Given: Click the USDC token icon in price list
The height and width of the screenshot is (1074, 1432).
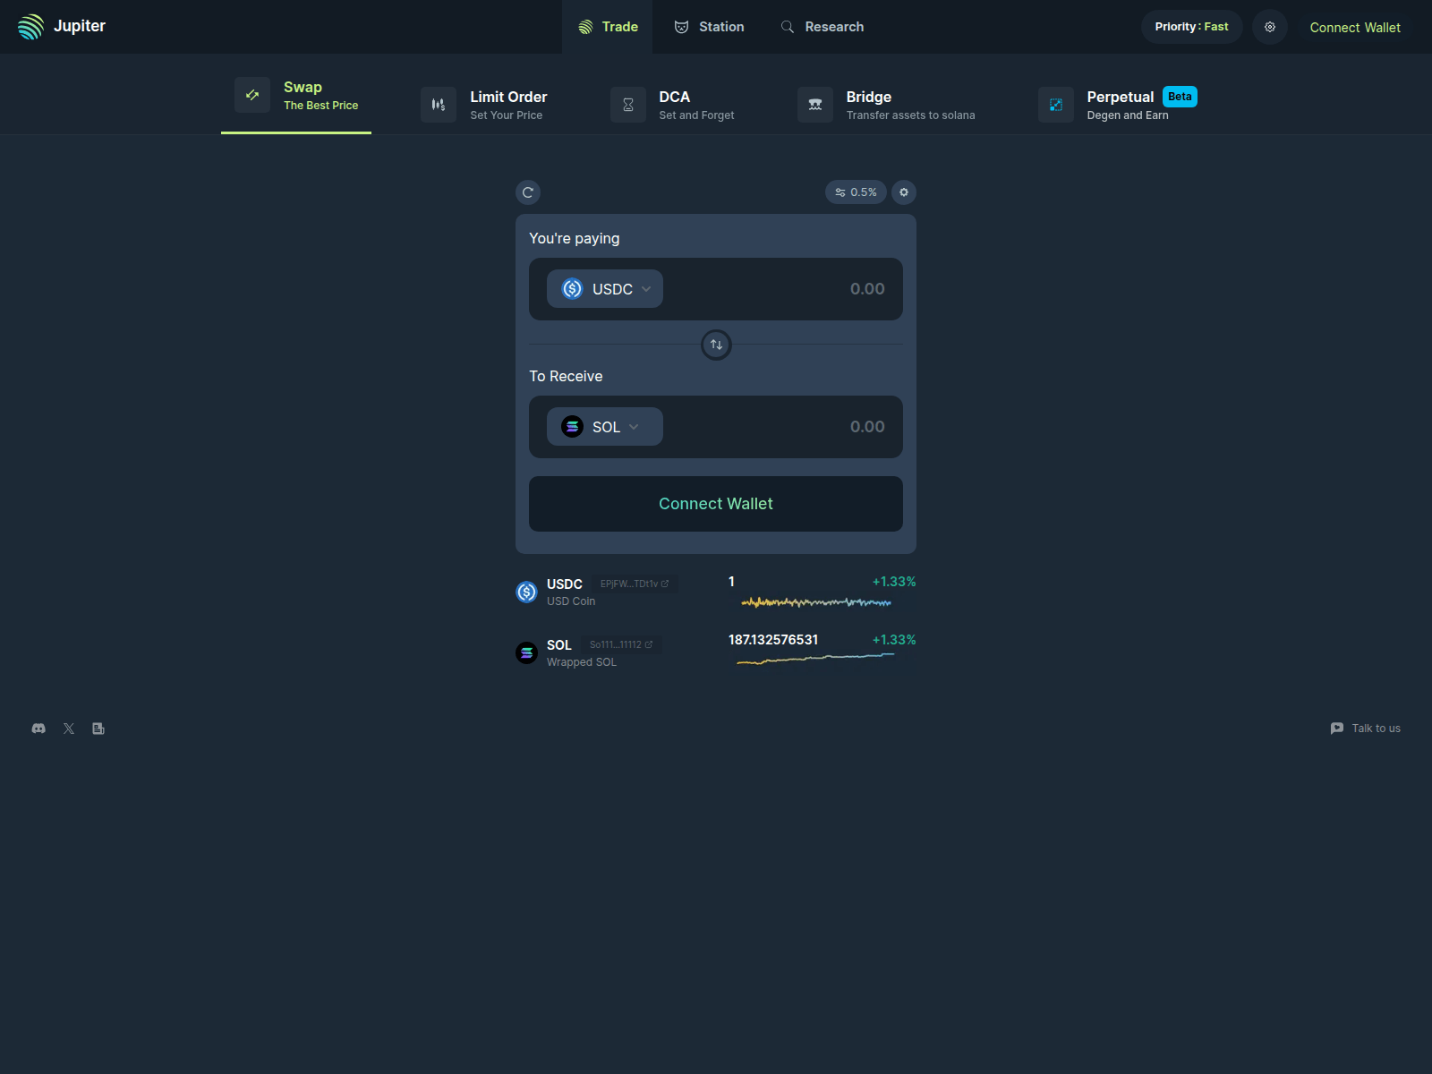Looking at the screenshot, I should click(x=527, y=592).
